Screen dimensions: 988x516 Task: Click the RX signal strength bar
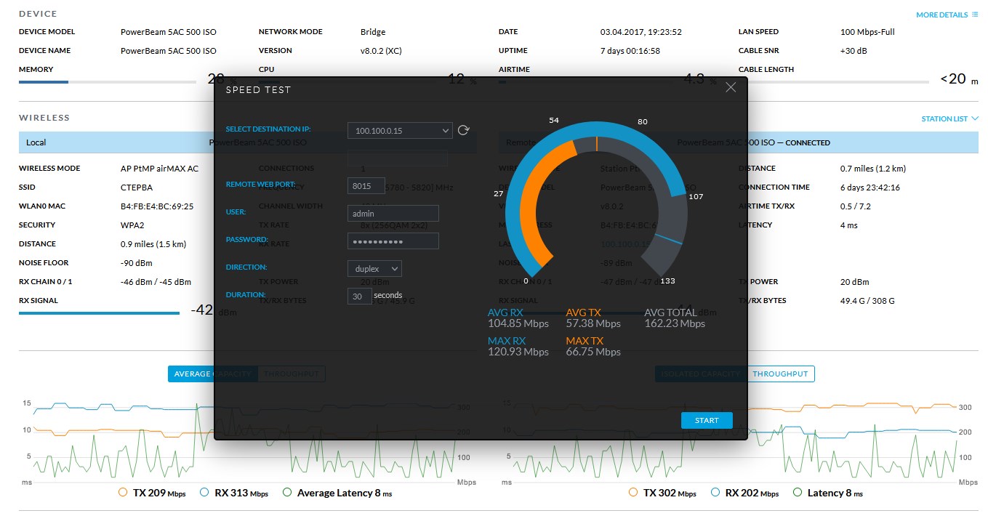tap(99, 313)
